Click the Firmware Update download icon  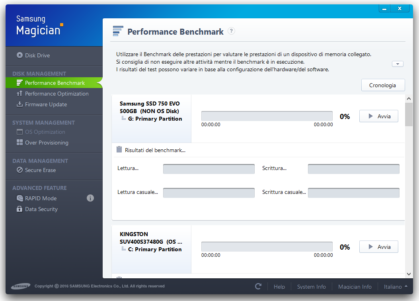[x=19, y=104]
